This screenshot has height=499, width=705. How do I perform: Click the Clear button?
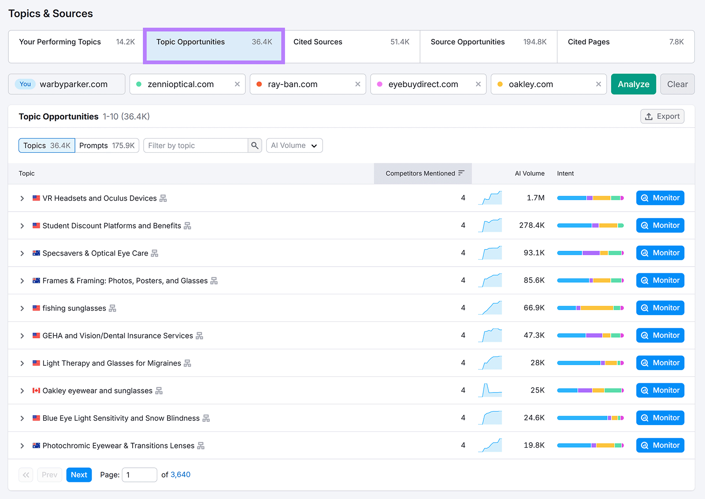tap(677, 84)
